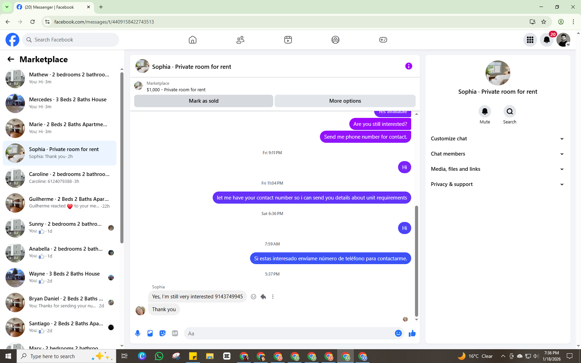This screenshot has width=581, height=363.
Task: Open Guilherme 2 Beds 2 Baths chat
Action: (59, 203)
